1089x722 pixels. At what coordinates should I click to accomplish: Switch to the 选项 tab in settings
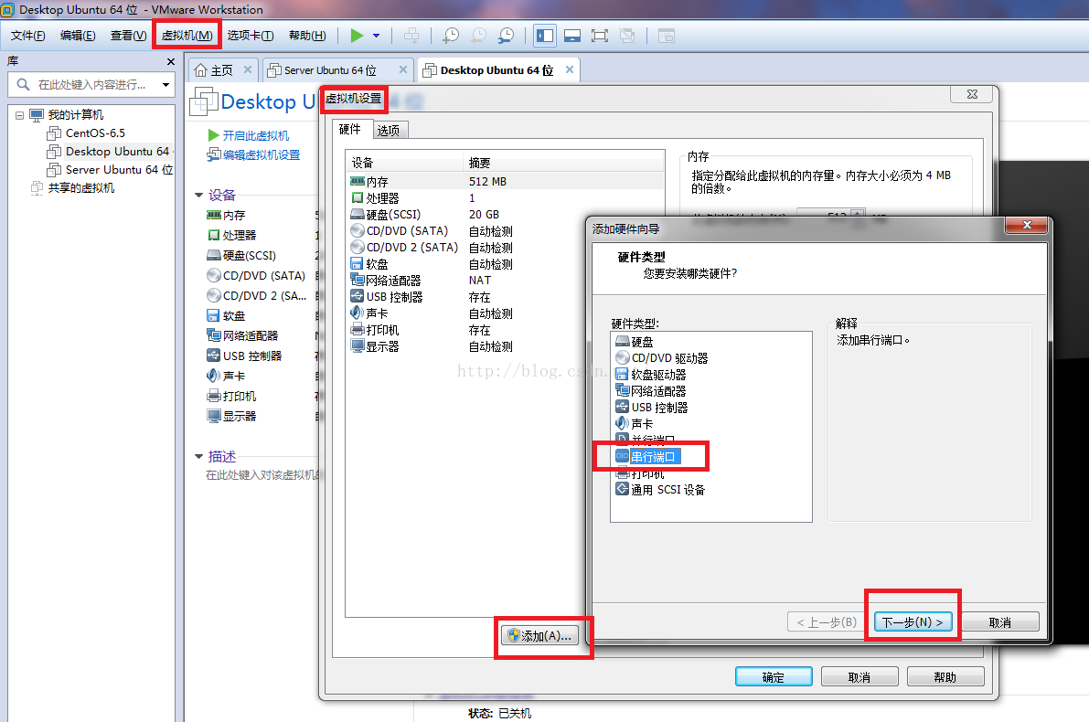[x=389, y=130]
